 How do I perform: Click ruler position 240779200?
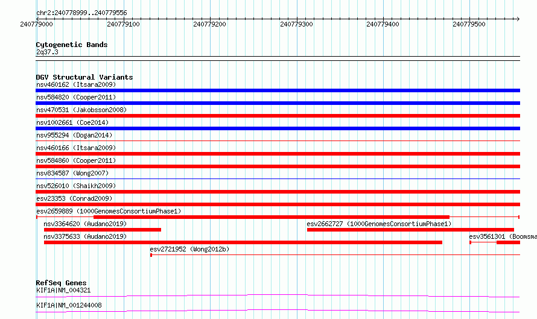point(209,24)
